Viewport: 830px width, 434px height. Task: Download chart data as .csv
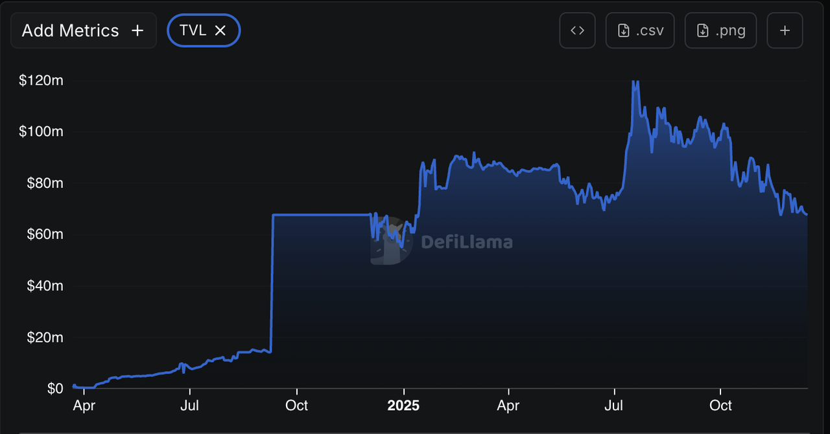(640, 30)
